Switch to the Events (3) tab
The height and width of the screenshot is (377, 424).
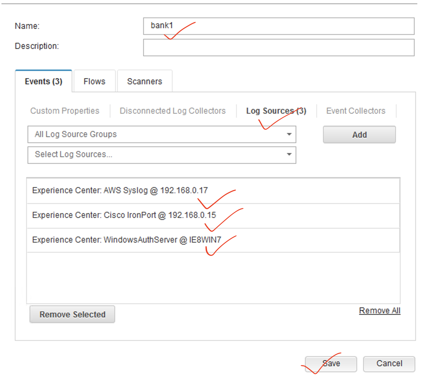click(x=43, y=82)
